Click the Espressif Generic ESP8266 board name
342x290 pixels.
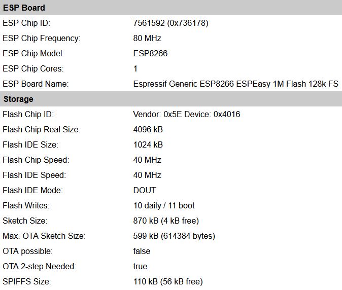236,84
